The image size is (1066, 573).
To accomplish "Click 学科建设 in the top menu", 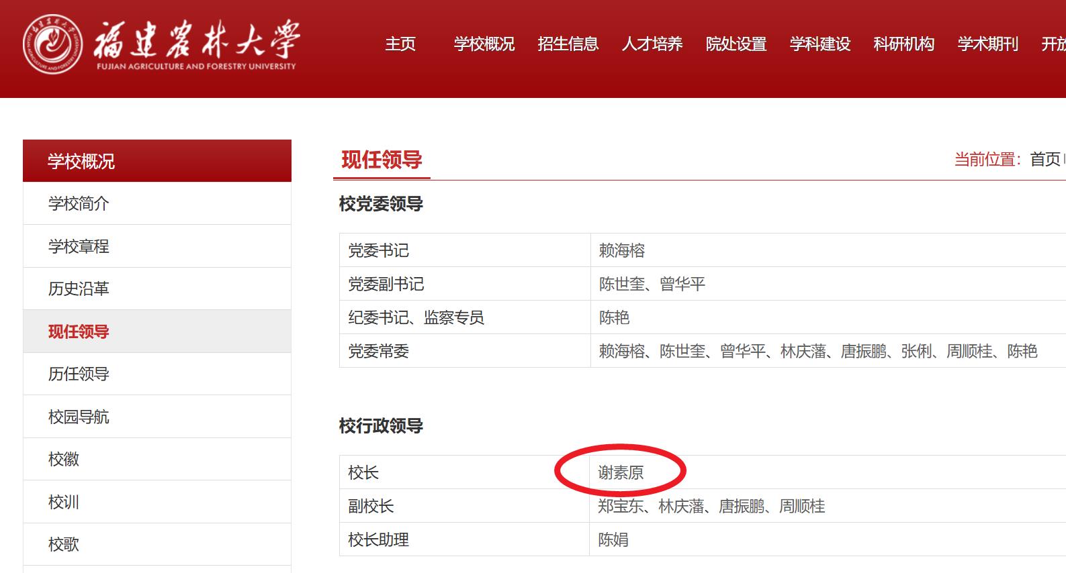I will tap(820, 44).
